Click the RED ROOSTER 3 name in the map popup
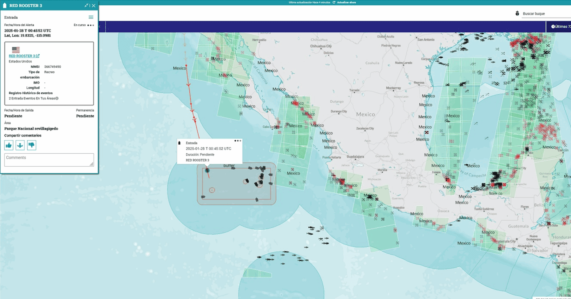This screenshot has height=299, width=571. click(x=197, y=160)
